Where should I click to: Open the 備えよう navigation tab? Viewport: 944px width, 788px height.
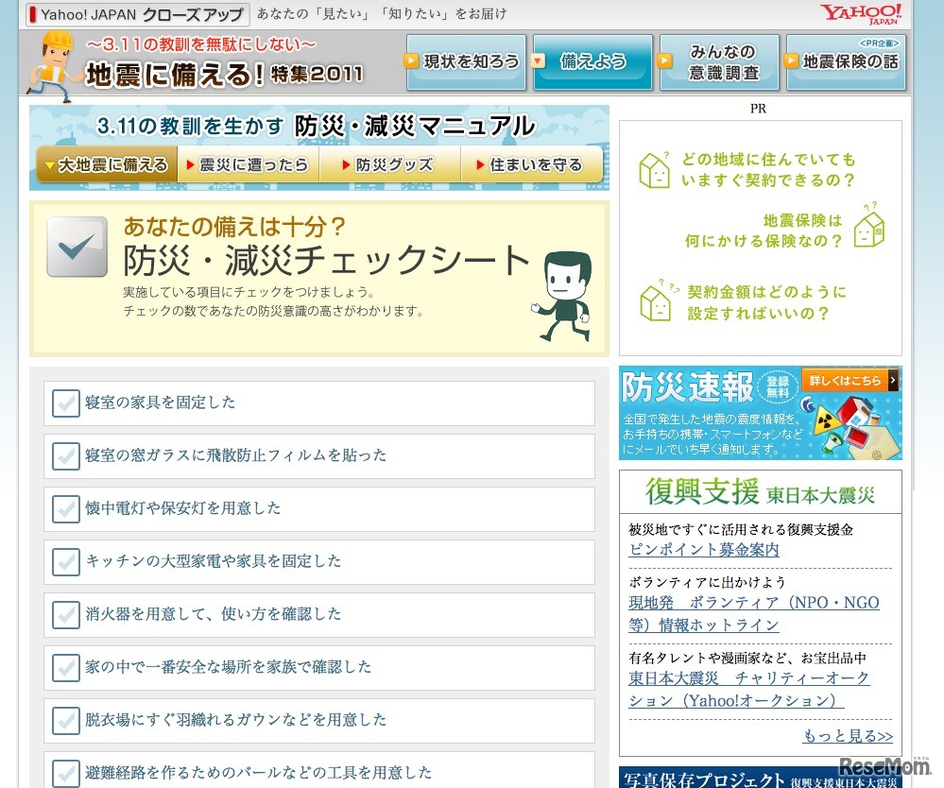point(592,62)
